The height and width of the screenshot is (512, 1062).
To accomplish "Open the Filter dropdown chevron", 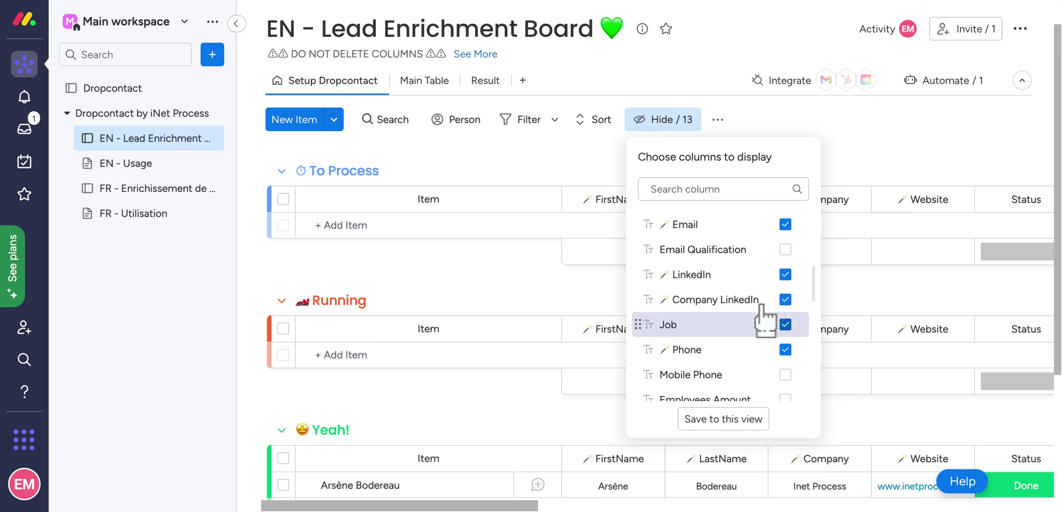I will (x=554, y=120).
